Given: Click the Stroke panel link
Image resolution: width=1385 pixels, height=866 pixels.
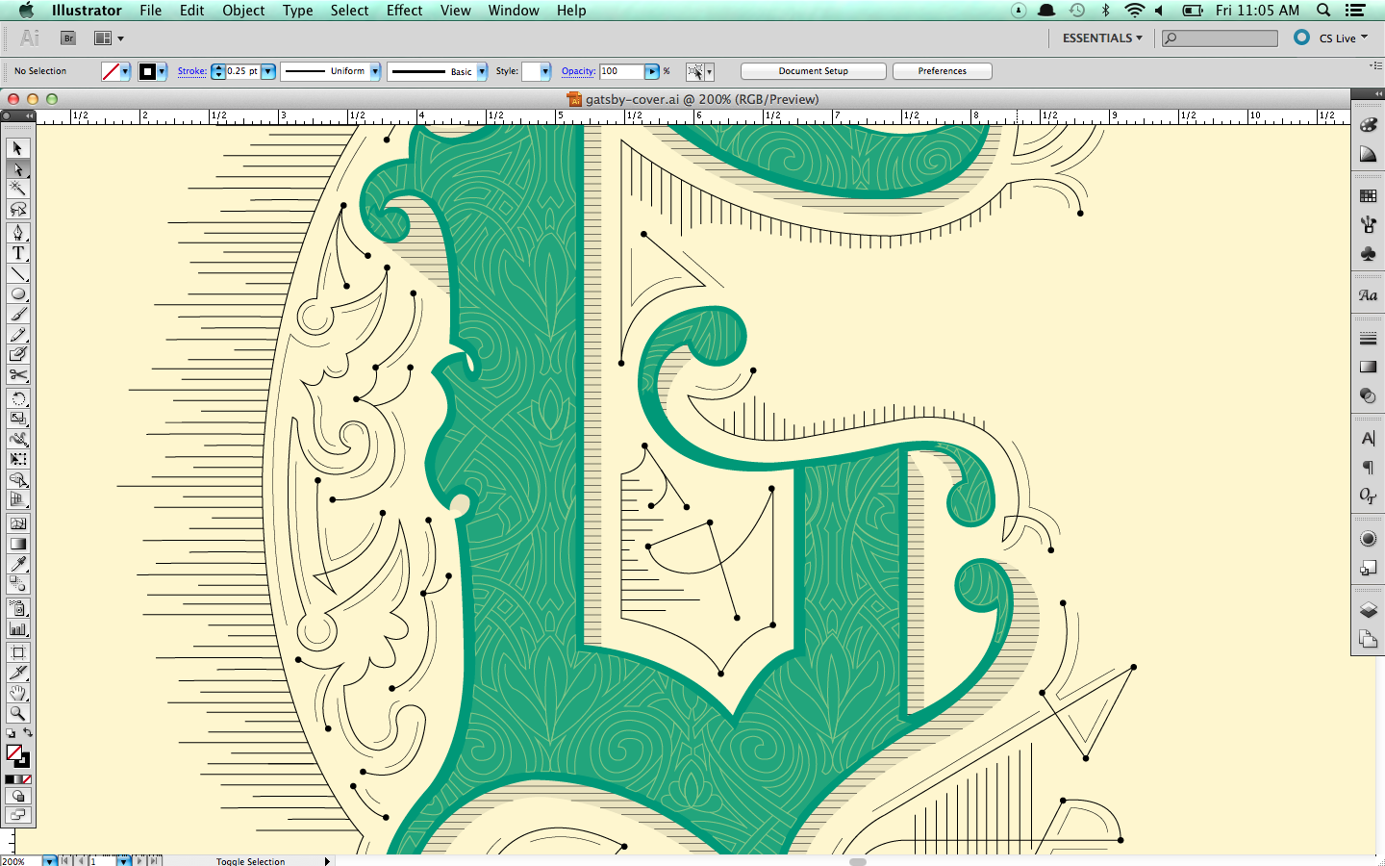Looking at the screenshot, I should (x=191, y=71).
